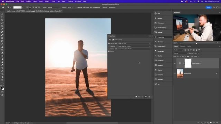Open the Load DeviceLink Profile dropdown
Screen dimensions: 221x124
pos(134,49)
